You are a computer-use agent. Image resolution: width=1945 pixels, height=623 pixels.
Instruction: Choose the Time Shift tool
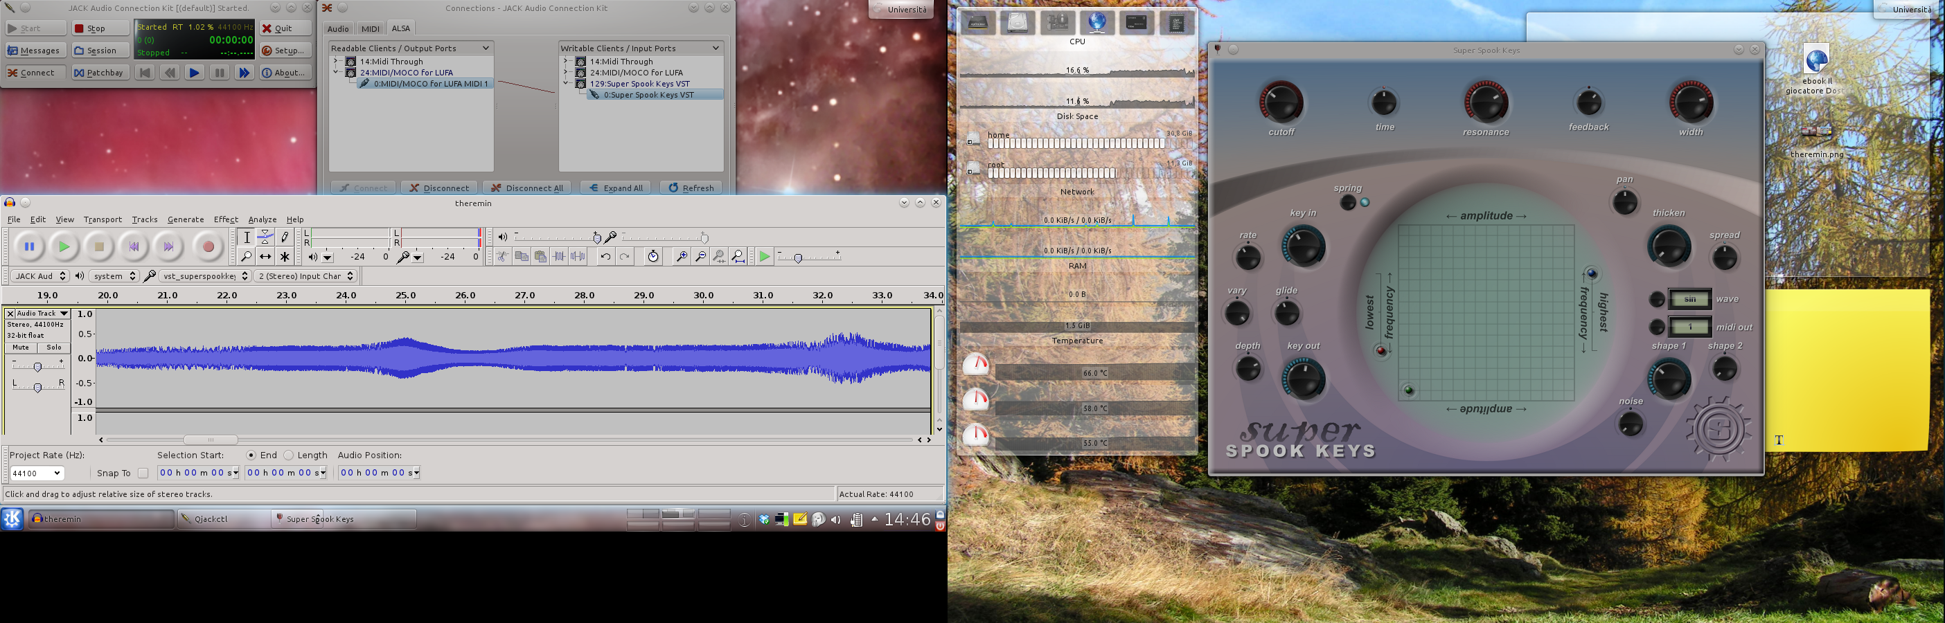(x=265, y=258)
